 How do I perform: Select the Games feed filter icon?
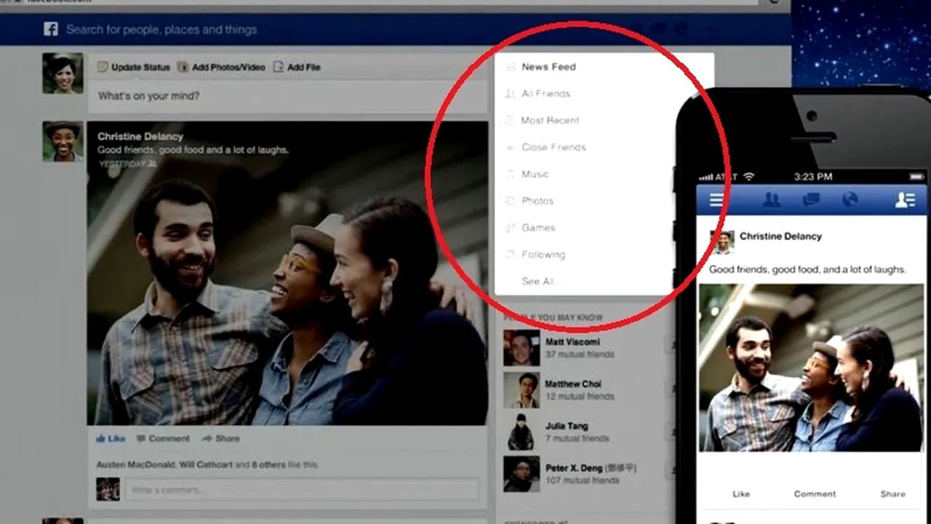point(511,228)
